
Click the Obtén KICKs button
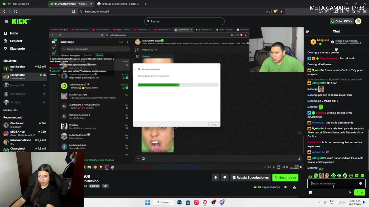click(342, 21)
